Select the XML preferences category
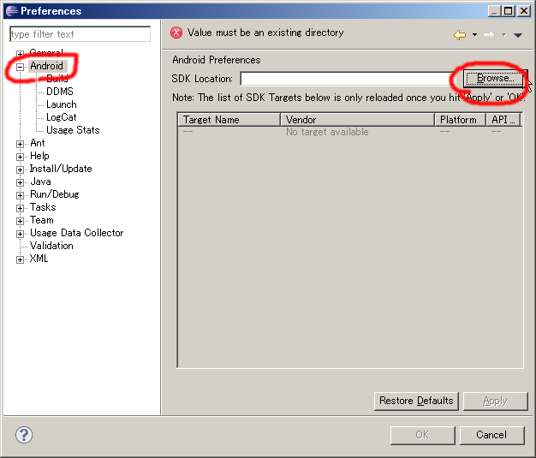The width and height of the screenshot is (536, 458). click(39, 259)
